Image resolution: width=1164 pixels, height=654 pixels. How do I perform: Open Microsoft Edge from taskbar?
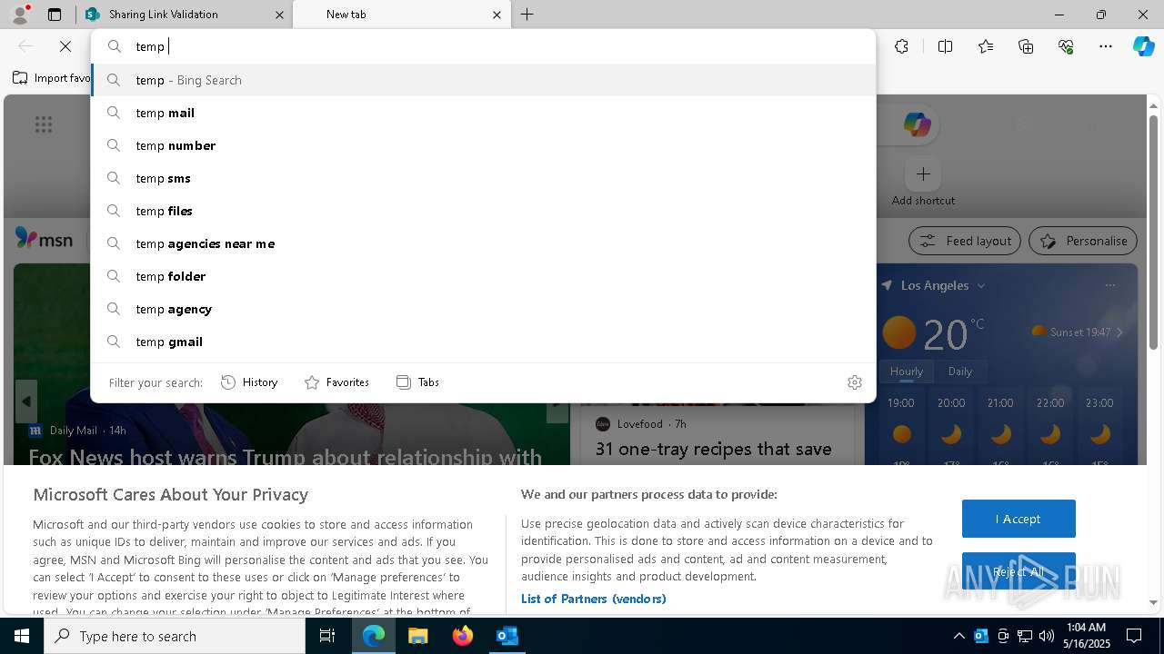point(374,636)
